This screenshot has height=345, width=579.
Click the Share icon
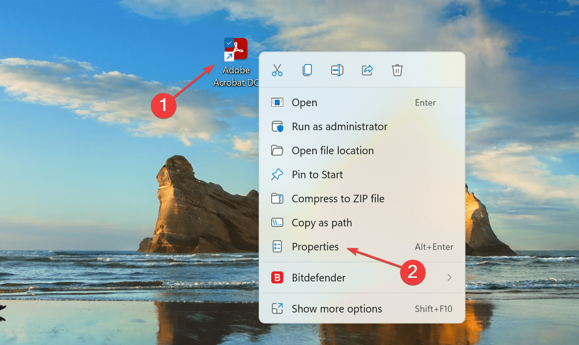(367, 70)
